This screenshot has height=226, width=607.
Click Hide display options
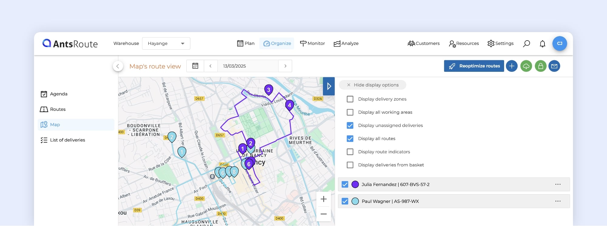(x=372, y=85)
